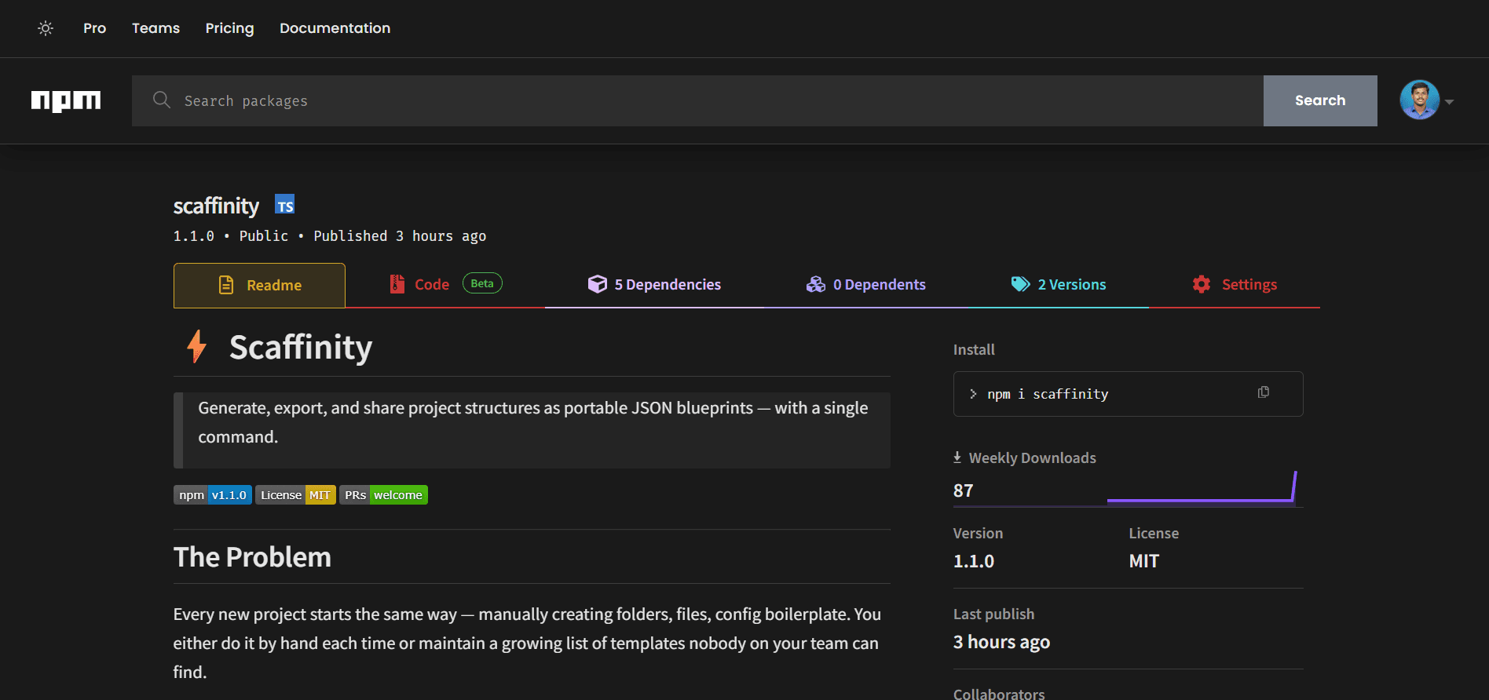This screenshot has width=1489, height=700.
Task: Click the PRs welcome badge
Action: (383, 495)
